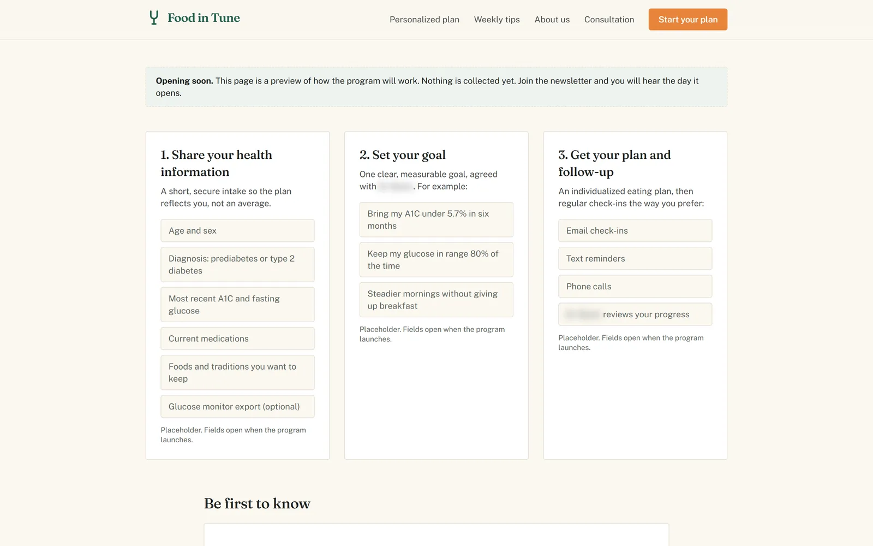Open the Weekly tips nav item
Viewport: 873px width, 546px height.
pos(497,20)
